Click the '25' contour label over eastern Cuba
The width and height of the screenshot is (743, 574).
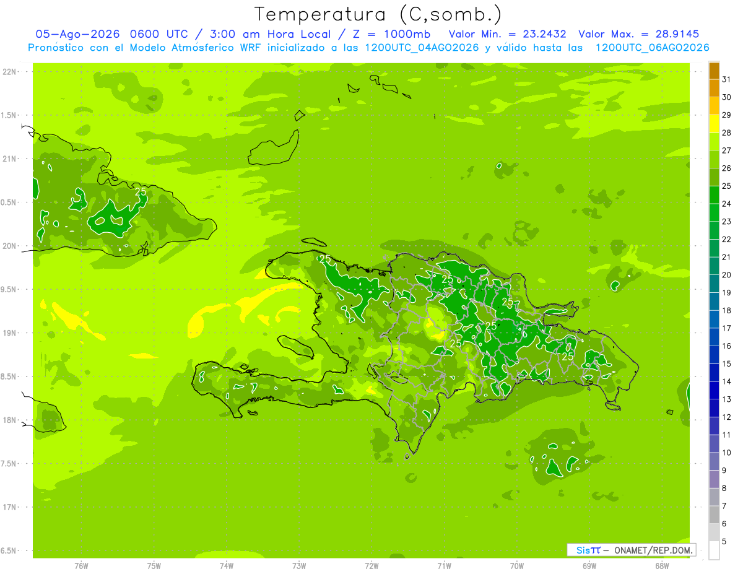tap(141, 191)
